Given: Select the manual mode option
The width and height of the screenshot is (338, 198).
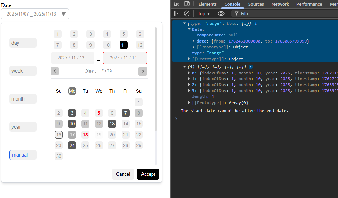Looking at the screenshot, I should coord(23,155).
